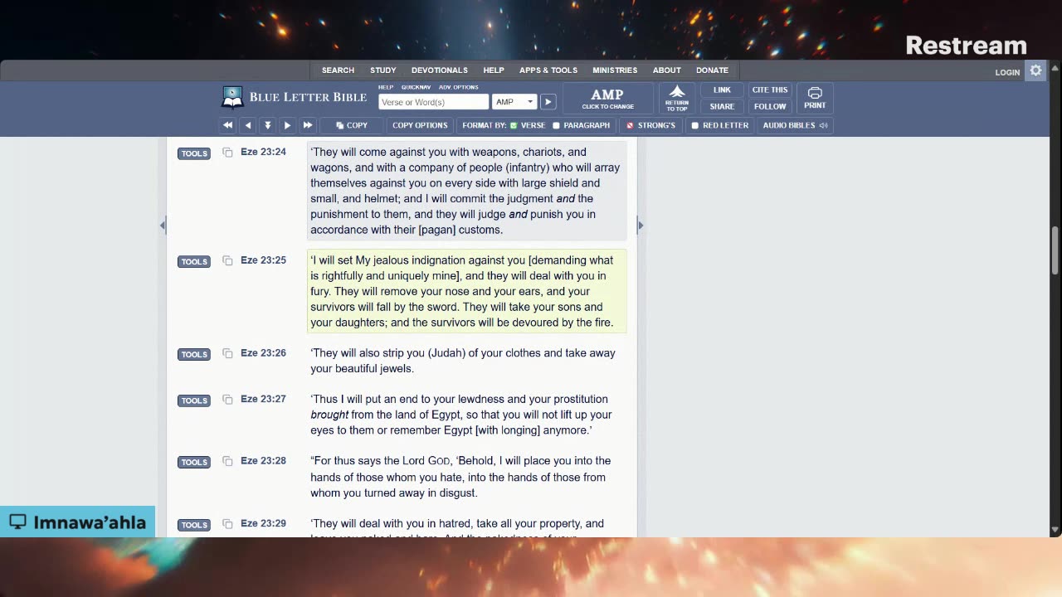Viewport: 1062px width, 597px height.
Task: Expand right side panel arrow
Action: (x=641, y=225)
